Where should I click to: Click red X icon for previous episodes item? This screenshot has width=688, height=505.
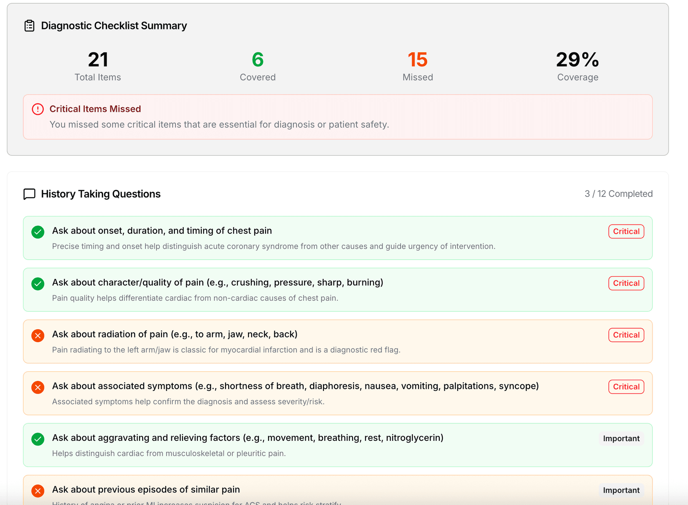[x=38, y=491]
